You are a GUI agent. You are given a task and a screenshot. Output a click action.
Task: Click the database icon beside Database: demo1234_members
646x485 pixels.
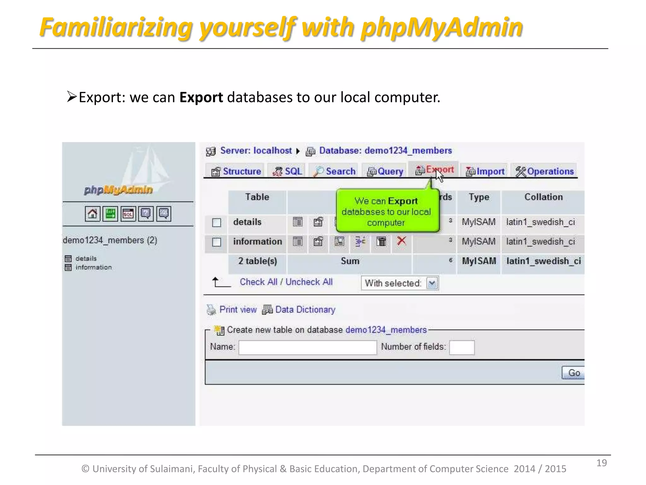[310, 152]
